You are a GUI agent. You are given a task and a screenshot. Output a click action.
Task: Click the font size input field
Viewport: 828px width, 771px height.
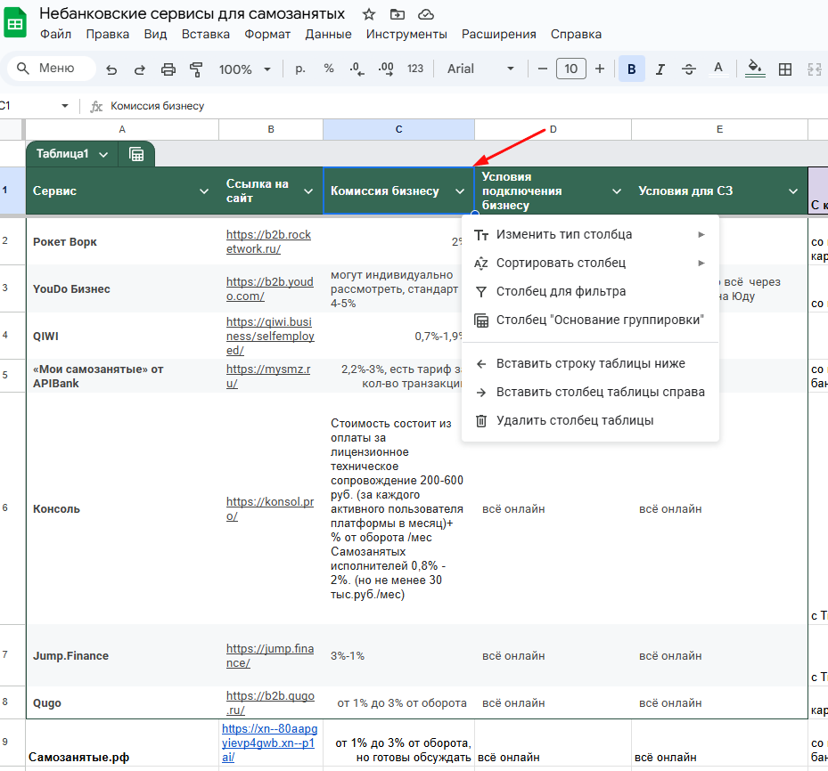point(570,69)
